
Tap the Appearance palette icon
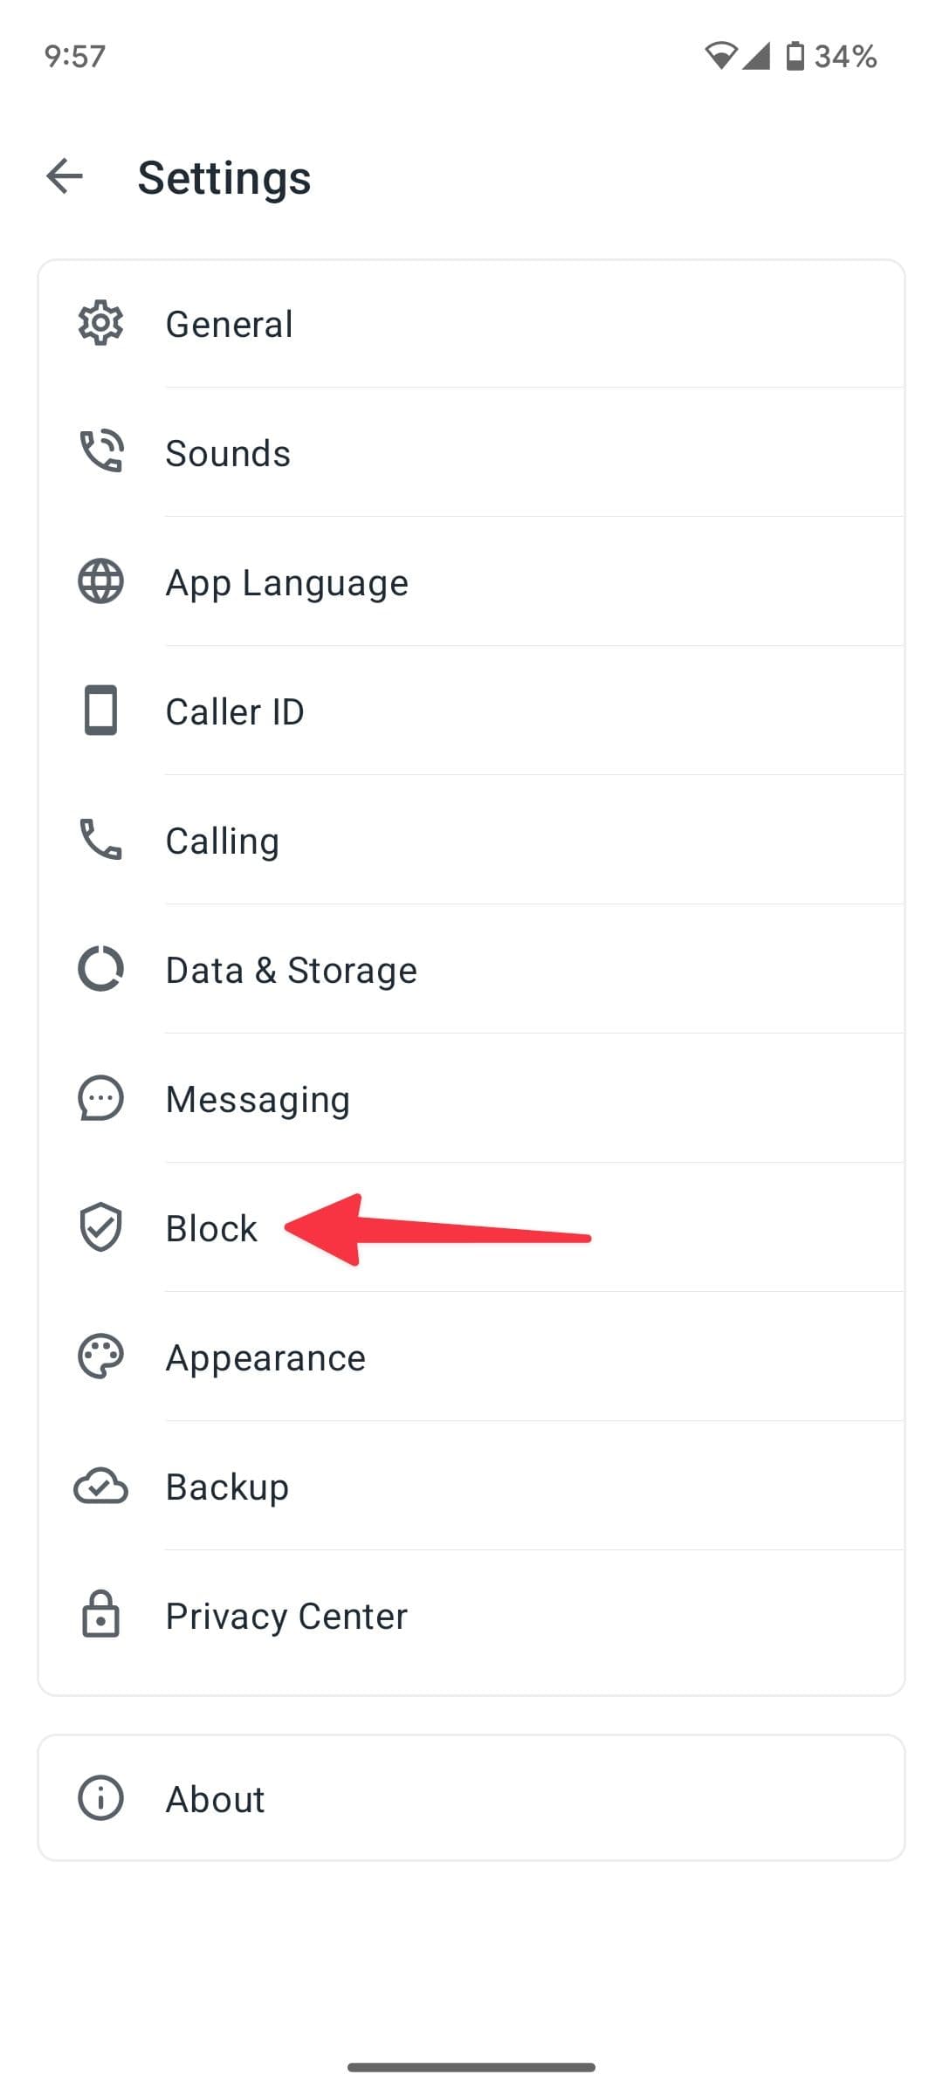click(100, 1357)
